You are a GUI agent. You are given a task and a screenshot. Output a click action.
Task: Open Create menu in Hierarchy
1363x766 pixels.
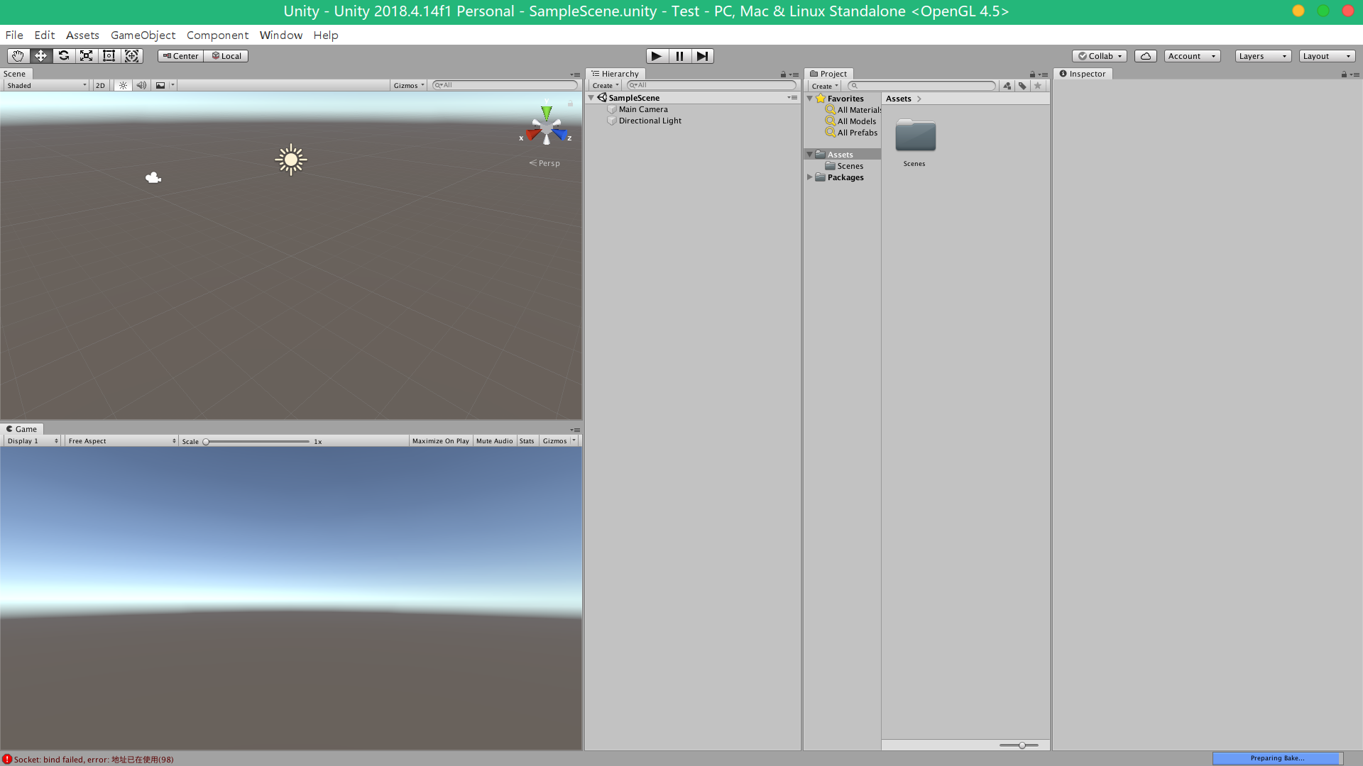point(604,85)
